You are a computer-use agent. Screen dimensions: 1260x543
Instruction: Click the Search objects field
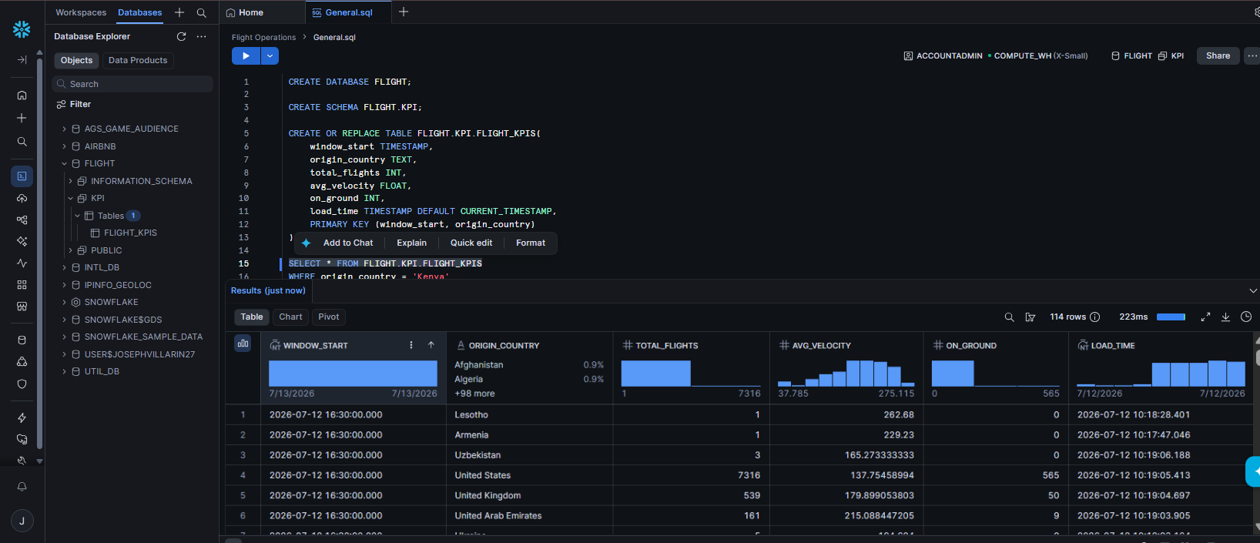pos(132,84)
